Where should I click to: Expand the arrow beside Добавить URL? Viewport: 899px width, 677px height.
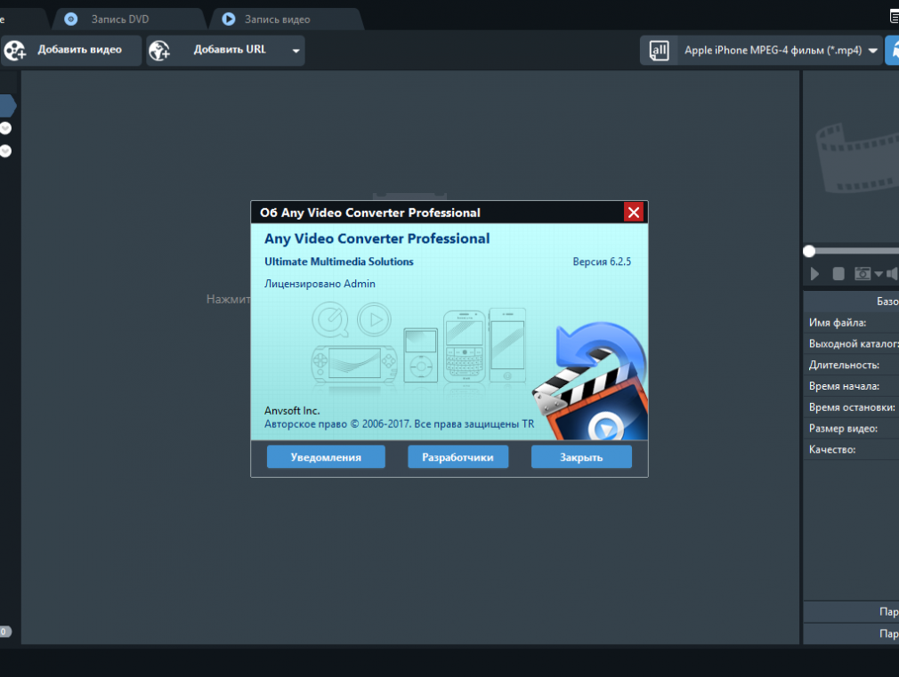pyautogui.click(x=296, y=51)
